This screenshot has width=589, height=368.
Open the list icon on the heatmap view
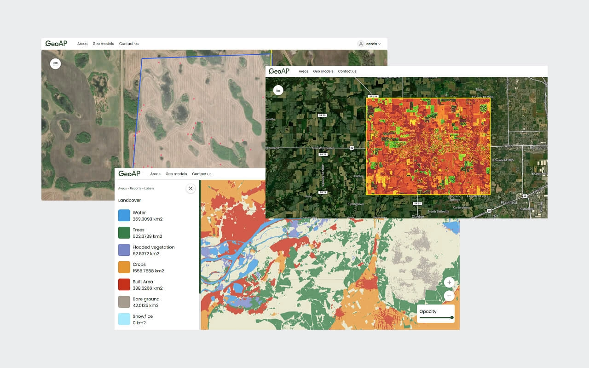278,90
